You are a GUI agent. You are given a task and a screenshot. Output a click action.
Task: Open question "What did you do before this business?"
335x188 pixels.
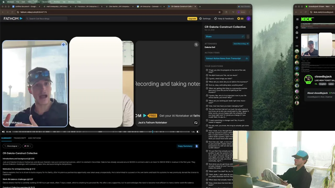pyautogui.click(x=228, y=82)
